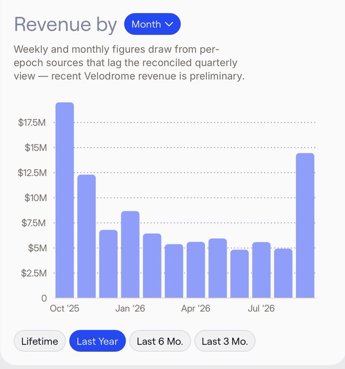Click the '$2.5M' axis label
The width and height of the screenshot is (345, 369).
tap(34, 273)
